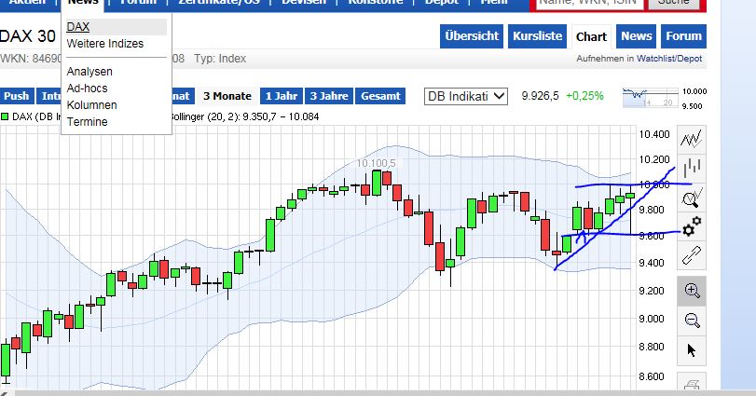Show the Gesamt time range
Image resolution: width=756 pixels, height=396 pixels.
pyautogui.click(x=380, y=96)
